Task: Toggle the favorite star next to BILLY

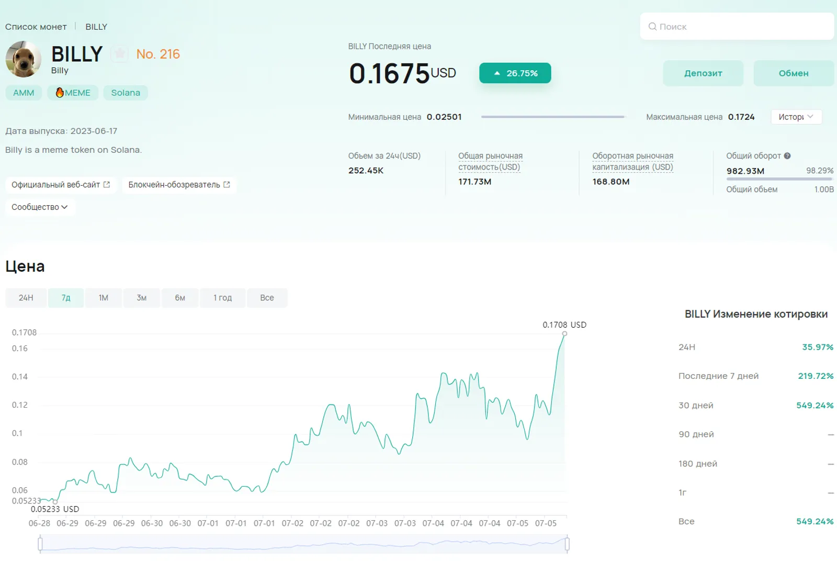Action: coord(120,53)
